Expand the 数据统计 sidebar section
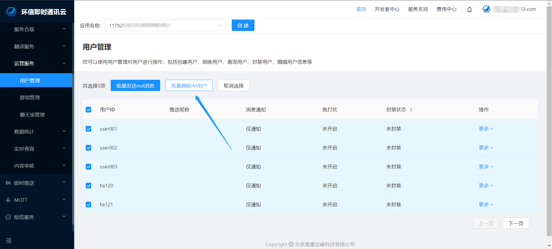 36,132
